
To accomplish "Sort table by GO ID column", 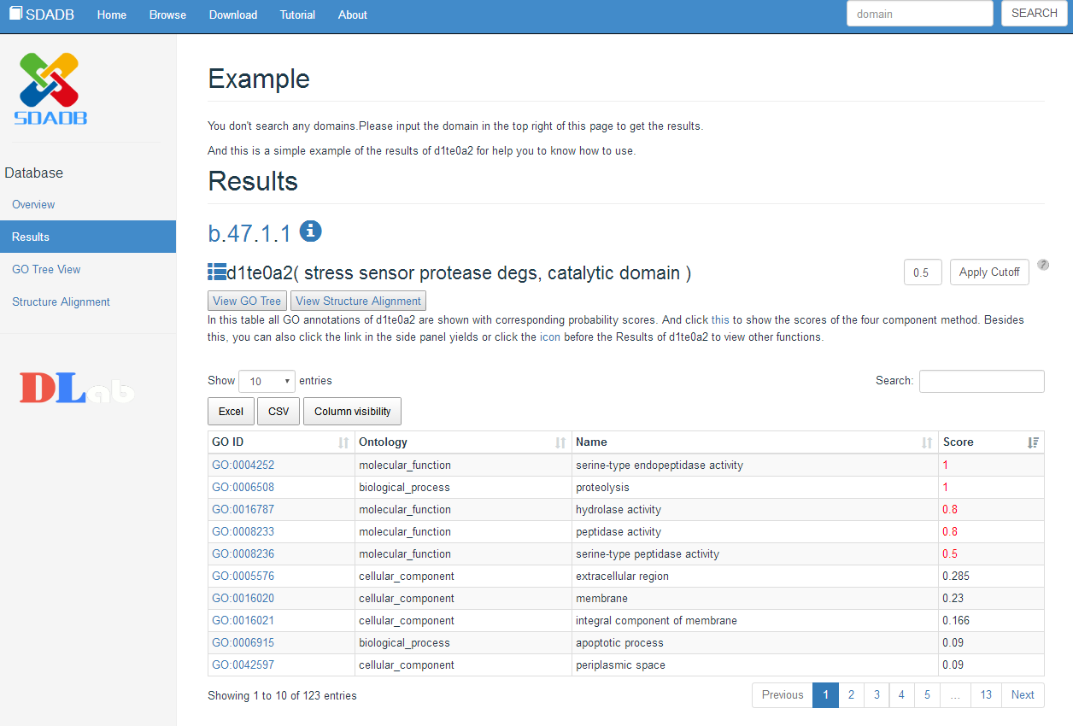I will tap(281, 442).
